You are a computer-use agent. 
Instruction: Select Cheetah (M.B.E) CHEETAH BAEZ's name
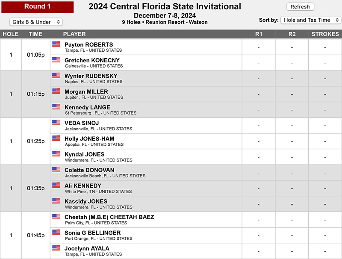tap(109, 217)
